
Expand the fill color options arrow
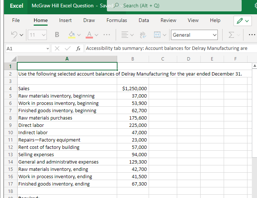(79, 35)
